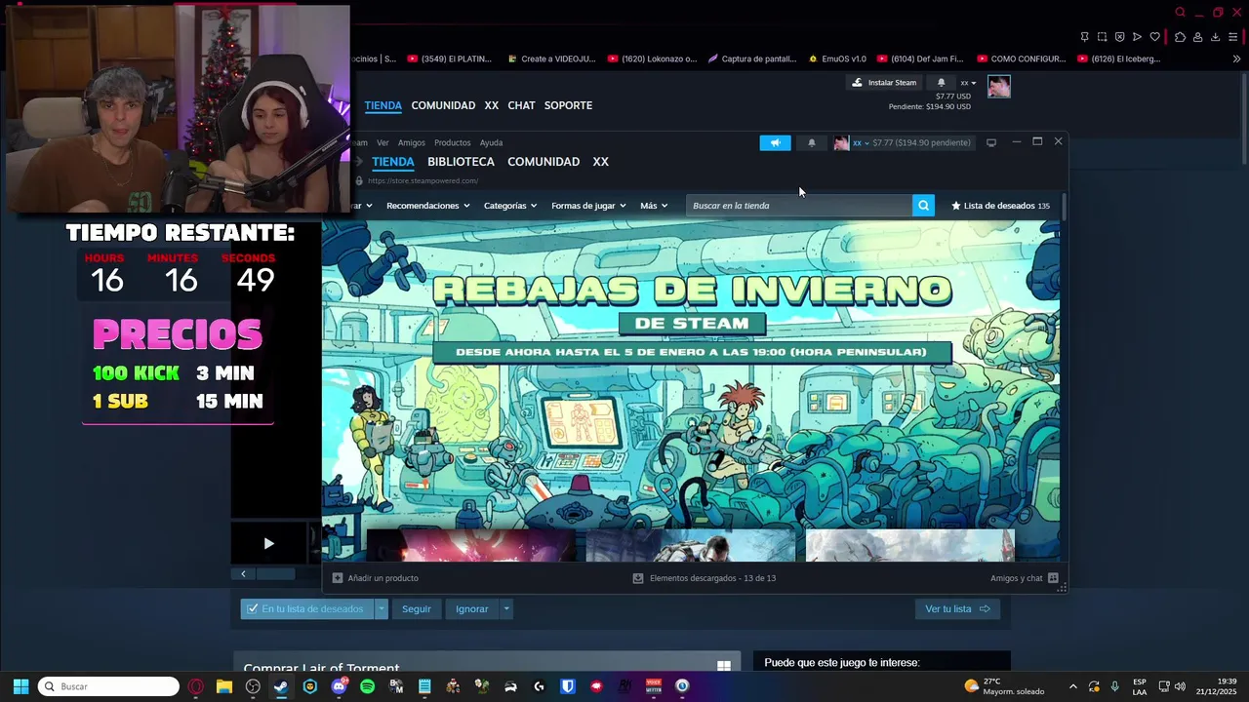This screenshot has height=702, width=1249.
Task: Open Ver menu in Steam client
Action: 383,142
